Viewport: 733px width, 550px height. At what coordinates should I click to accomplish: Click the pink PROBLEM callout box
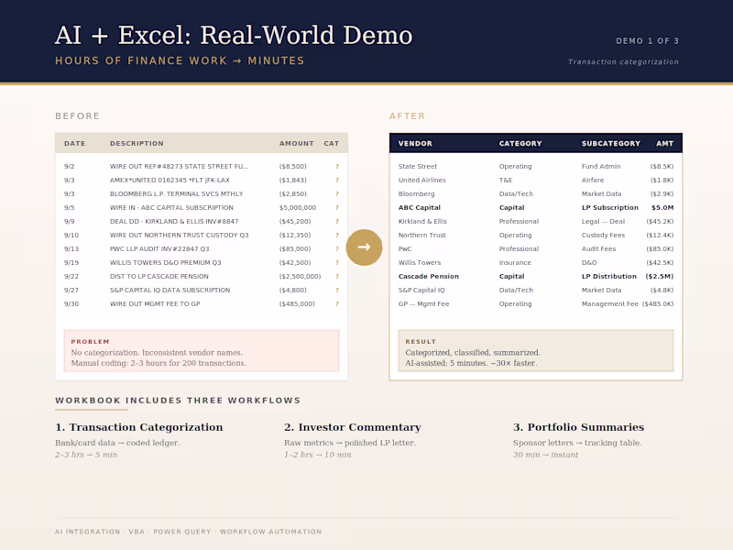pyautogui.click(x=202, y=351)
